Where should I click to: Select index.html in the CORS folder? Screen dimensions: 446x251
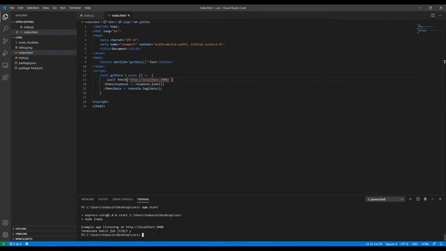point(26,53)
